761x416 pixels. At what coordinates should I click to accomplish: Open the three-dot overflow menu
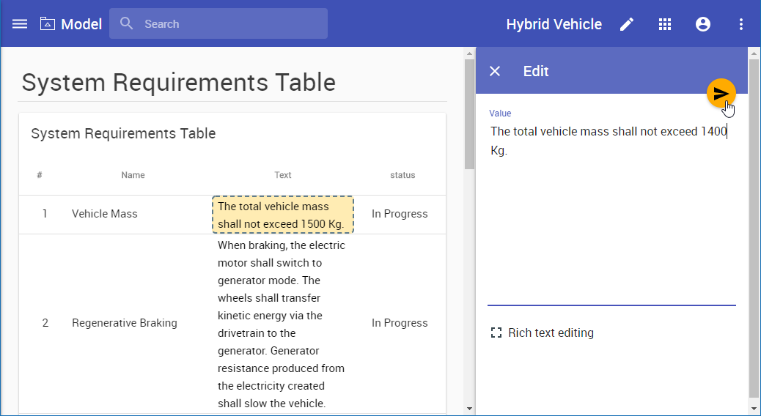[x=741, y=24]
